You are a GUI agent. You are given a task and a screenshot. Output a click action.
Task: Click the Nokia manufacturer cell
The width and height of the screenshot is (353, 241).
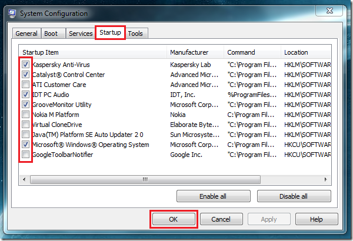pyautogui.click(x=178, y=115)
